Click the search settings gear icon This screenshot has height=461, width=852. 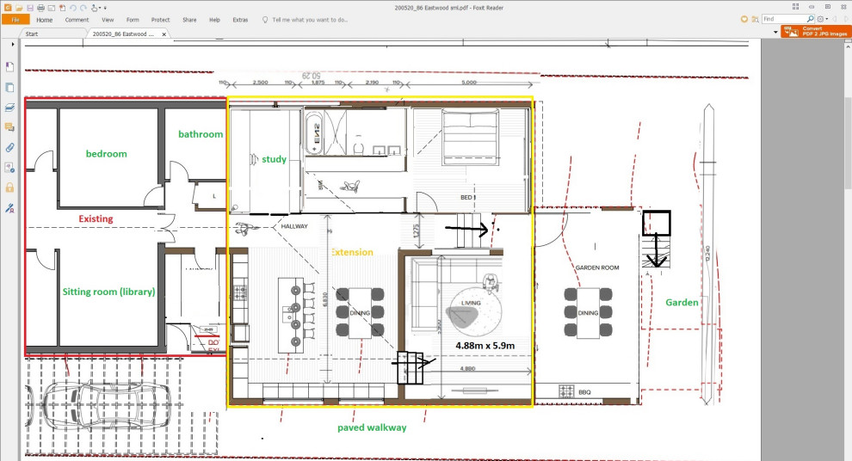point(820,19)
